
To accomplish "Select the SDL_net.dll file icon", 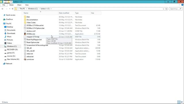I will coord(25,51).
